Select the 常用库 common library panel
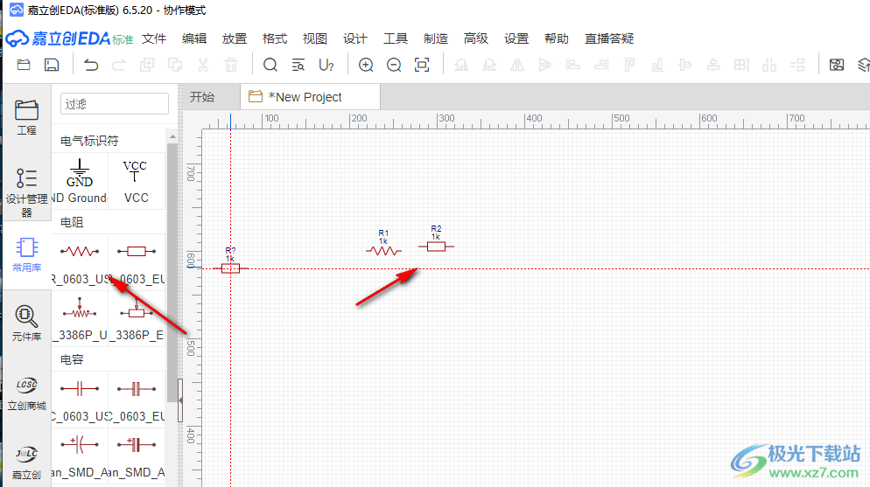This screenshot has width=870, height=487. [26, 254]
